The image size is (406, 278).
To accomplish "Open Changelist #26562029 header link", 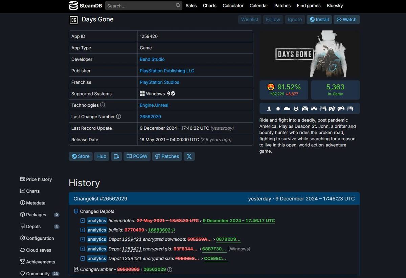I will (x=100, y=199).
